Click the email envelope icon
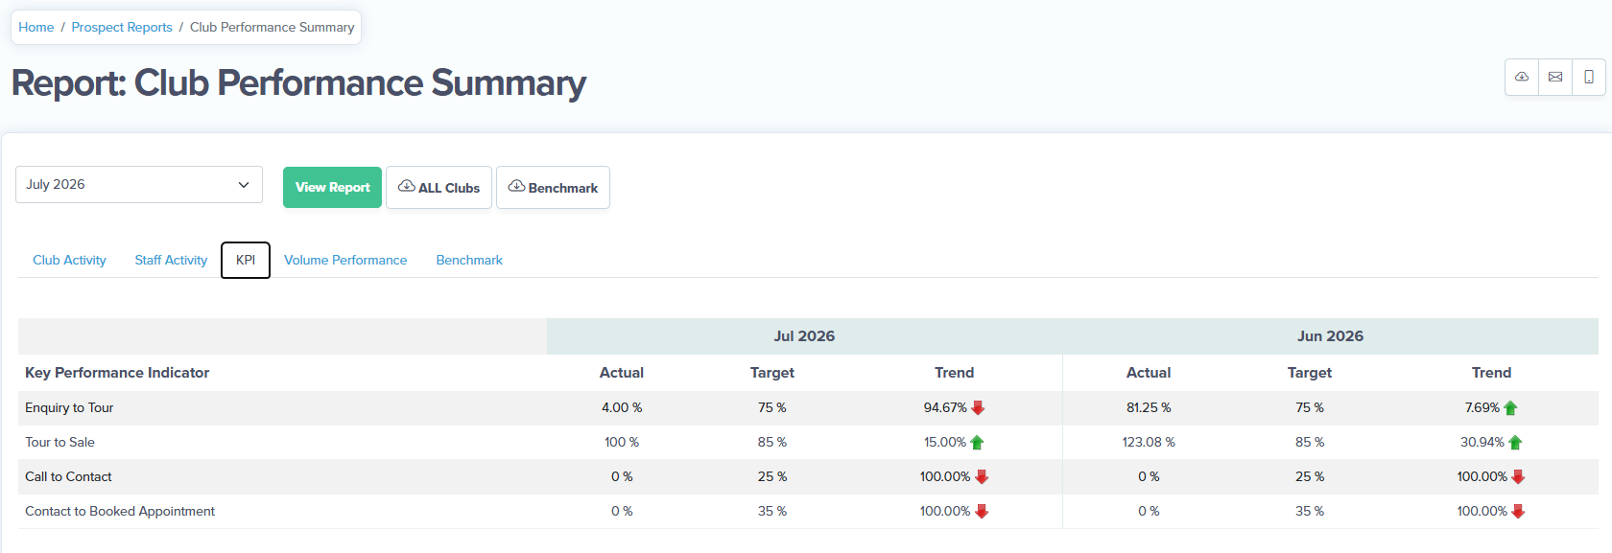The width and height of the screenshot is (1612, 553). [x=1555, y=77]
